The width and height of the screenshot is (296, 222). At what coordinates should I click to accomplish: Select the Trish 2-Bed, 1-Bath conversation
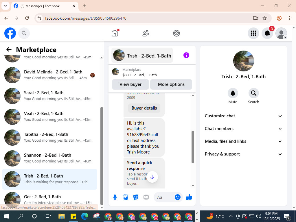(50, 179)
